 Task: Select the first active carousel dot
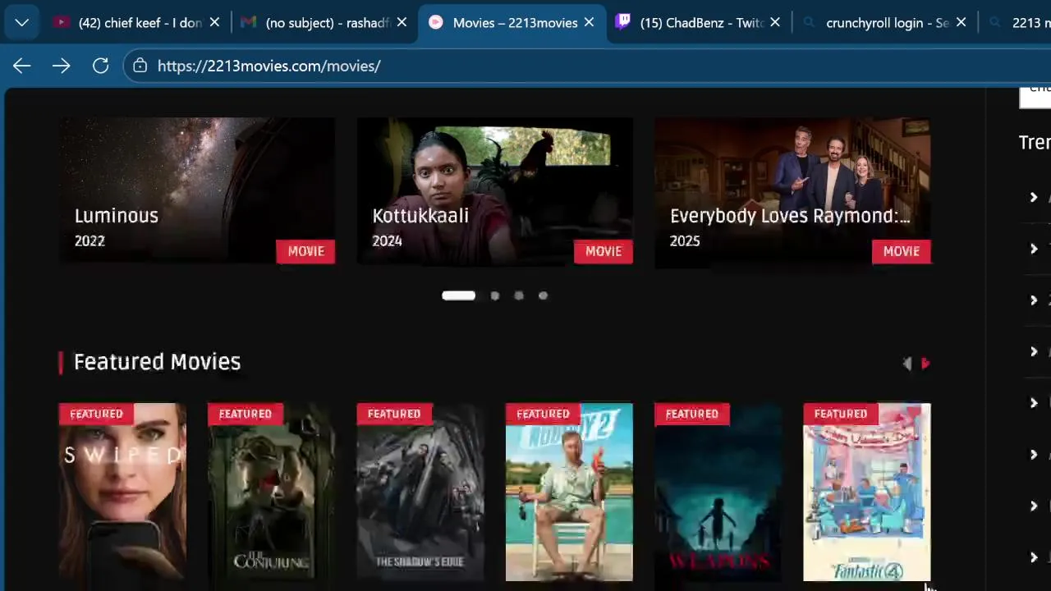pos(458,295)
